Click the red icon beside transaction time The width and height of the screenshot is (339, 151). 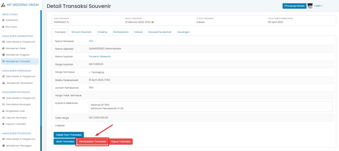tap(153, 22)
